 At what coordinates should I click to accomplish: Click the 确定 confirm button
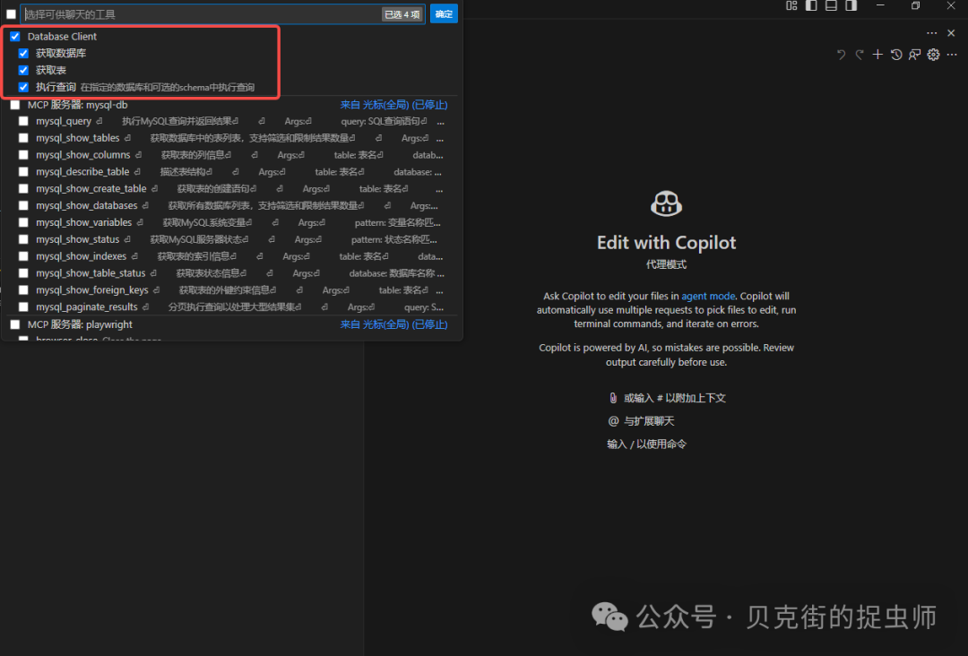pyautogui.click(x=444, y=14)
